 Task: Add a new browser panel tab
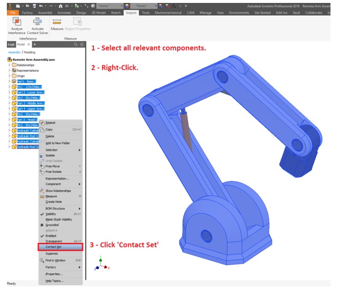(x=35, y=44)
